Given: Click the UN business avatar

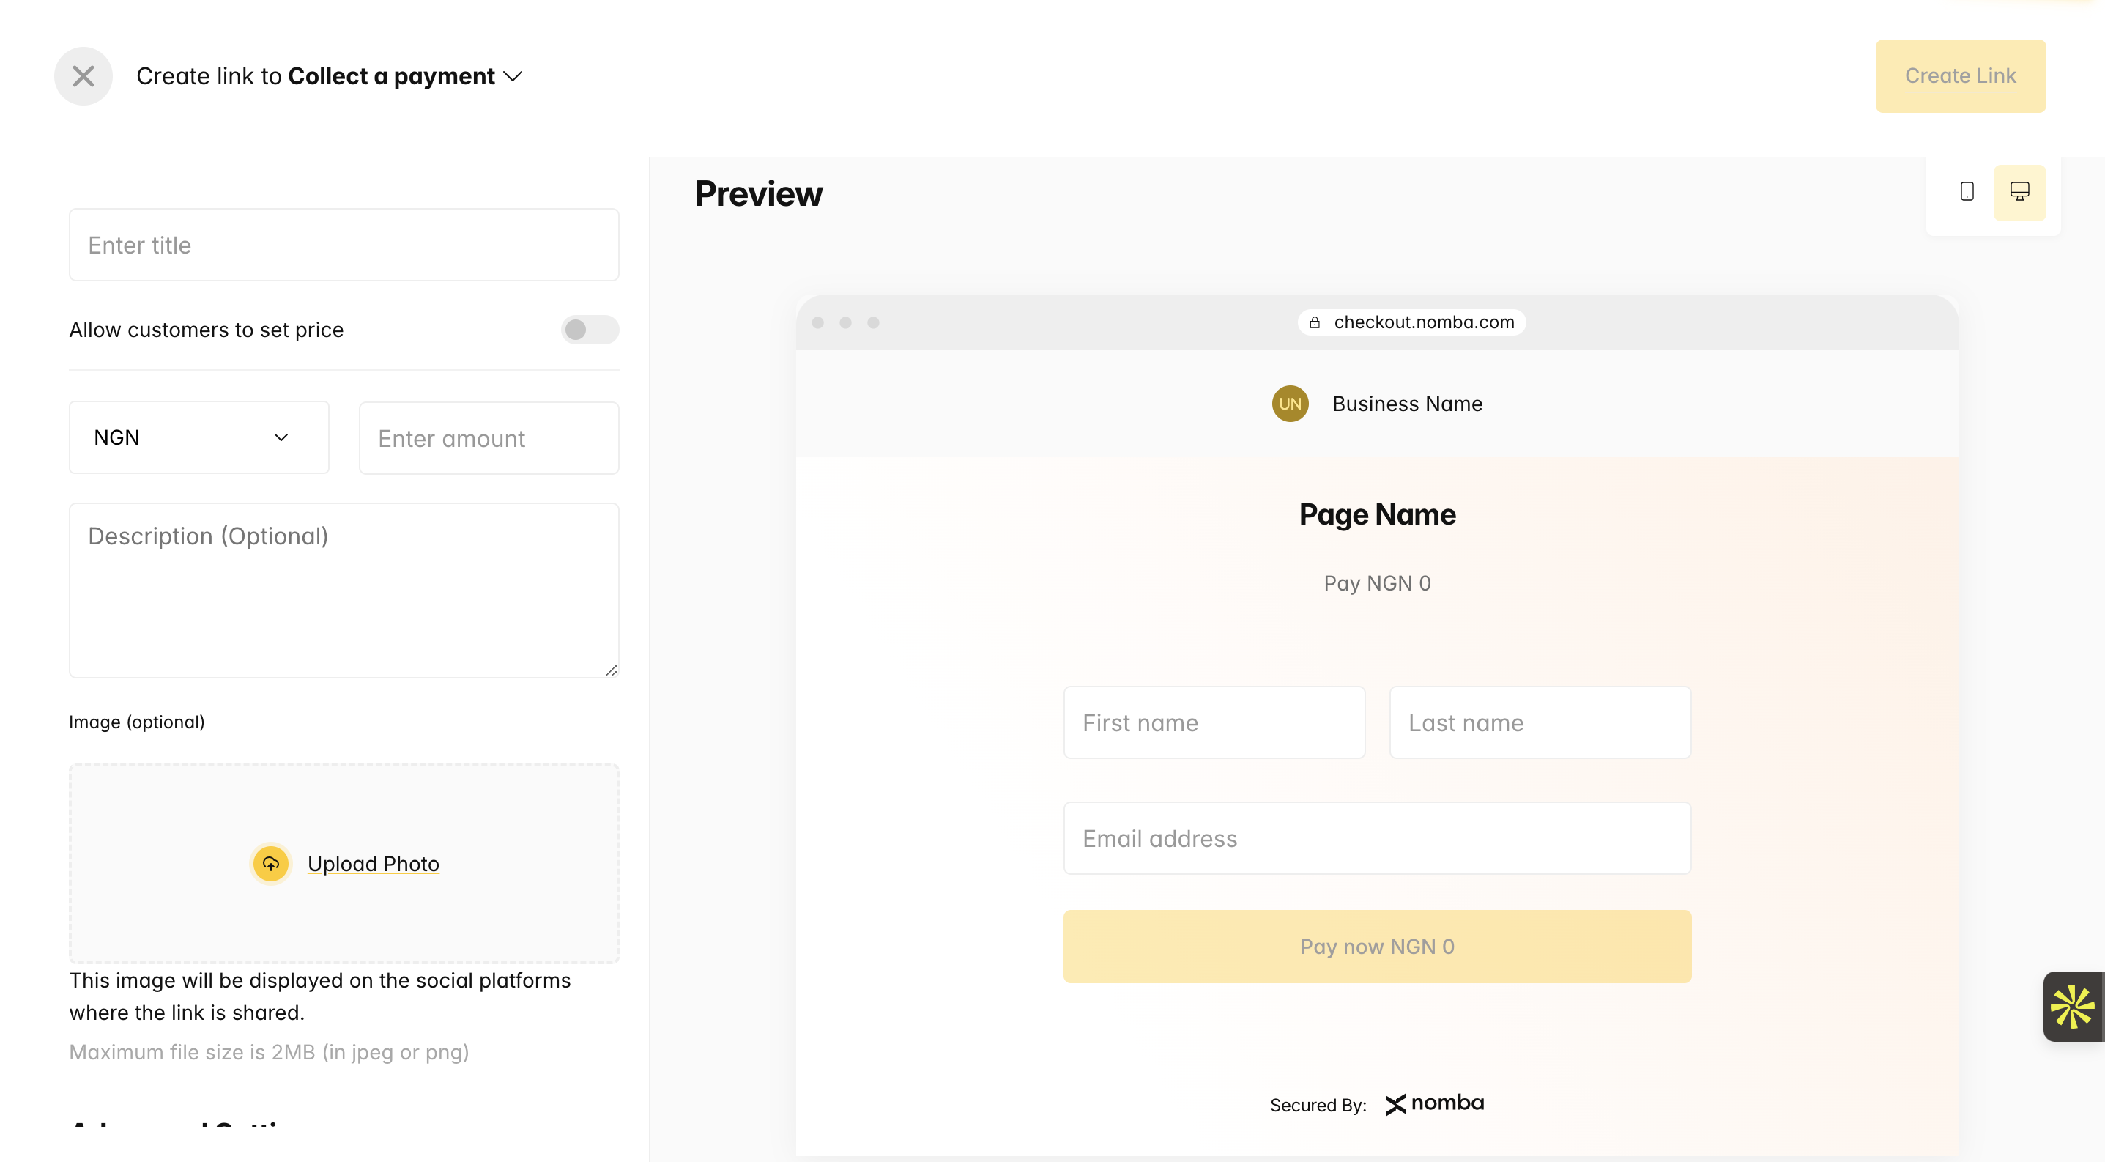Looking at the screenshot, I should (1290, 404).
